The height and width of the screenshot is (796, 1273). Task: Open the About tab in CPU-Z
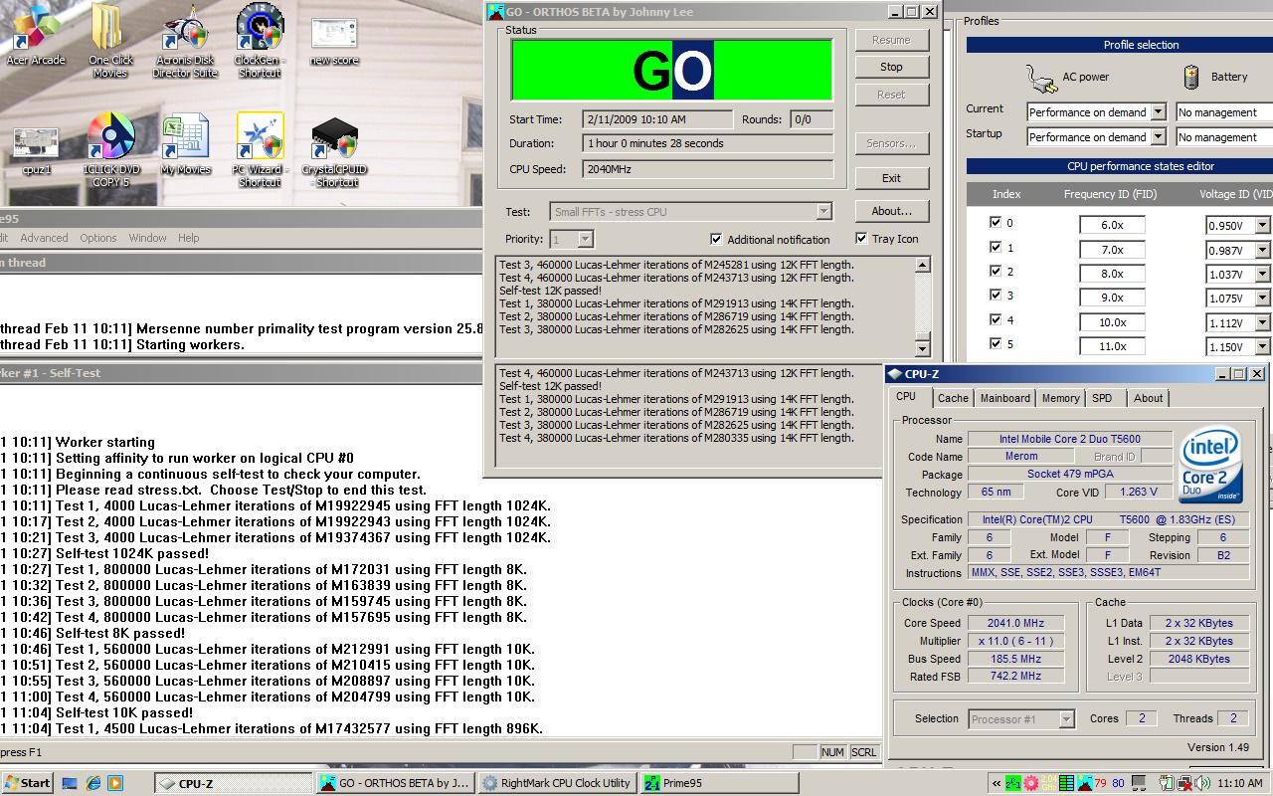(1148, 398)
